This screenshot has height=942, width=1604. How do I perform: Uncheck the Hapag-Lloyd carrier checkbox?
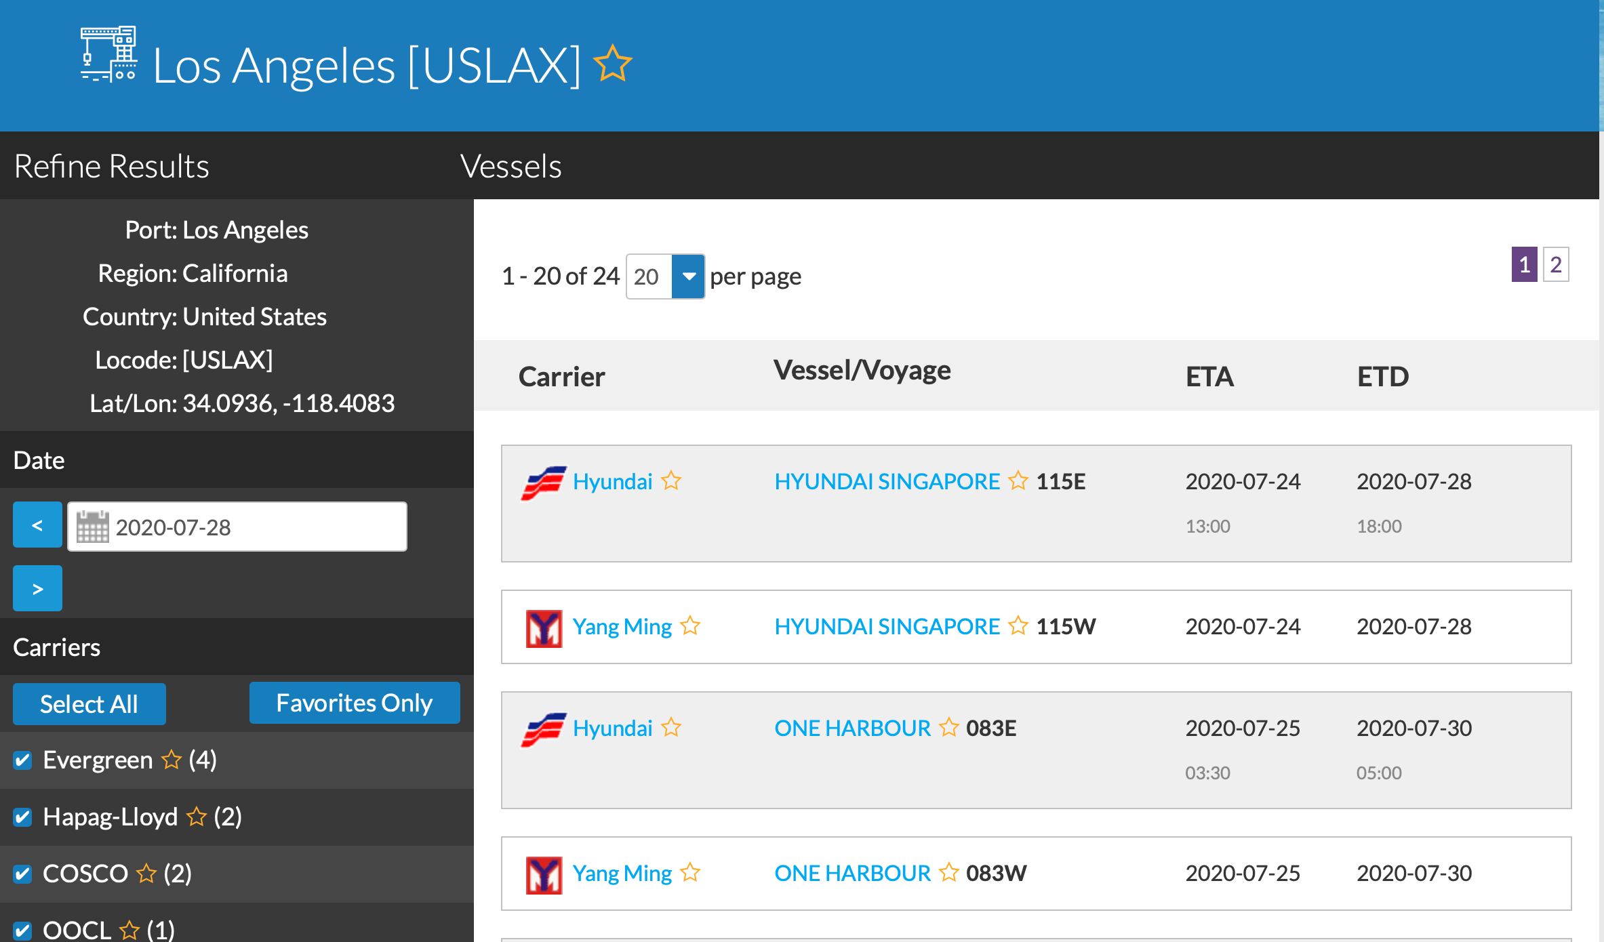tap(22, 817)
